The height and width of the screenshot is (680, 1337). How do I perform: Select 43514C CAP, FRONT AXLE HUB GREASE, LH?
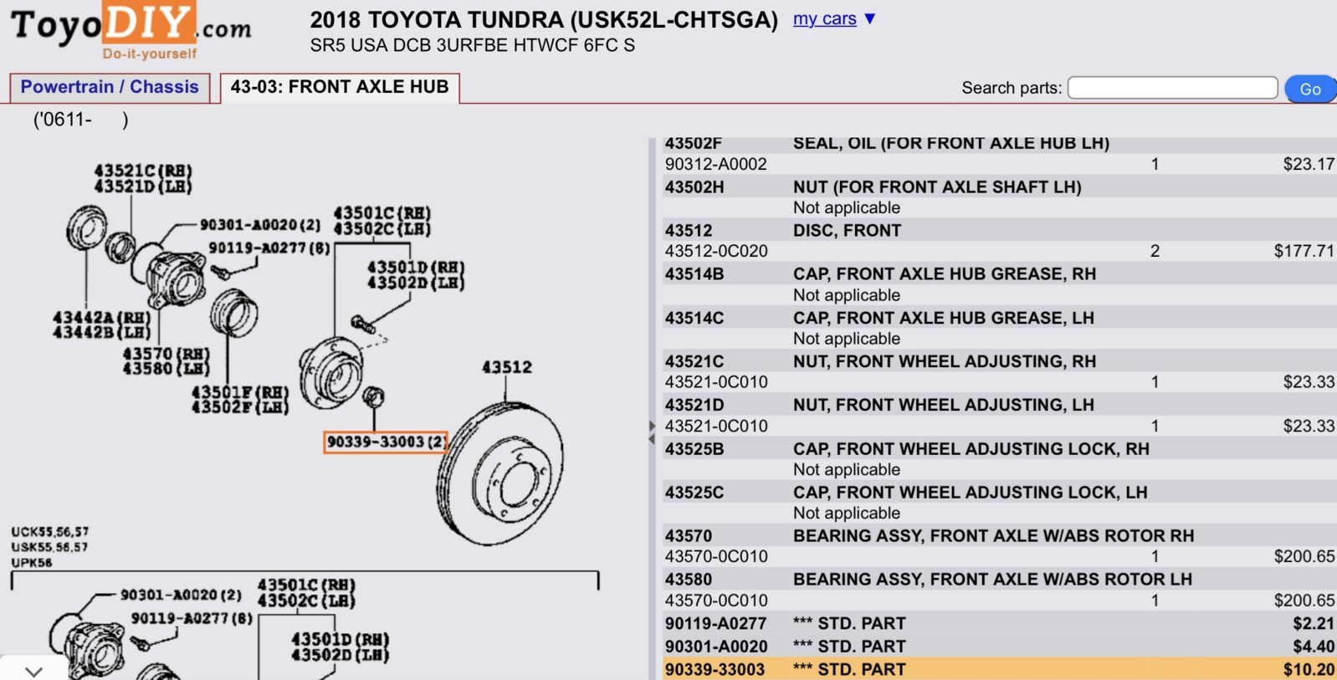point(1000,318)
